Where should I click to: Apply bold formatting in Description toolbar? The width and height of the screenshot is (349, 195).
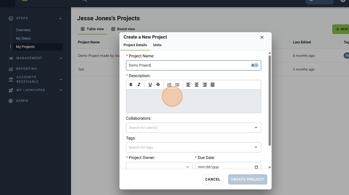pyautogui.click(x=131, y=85)
